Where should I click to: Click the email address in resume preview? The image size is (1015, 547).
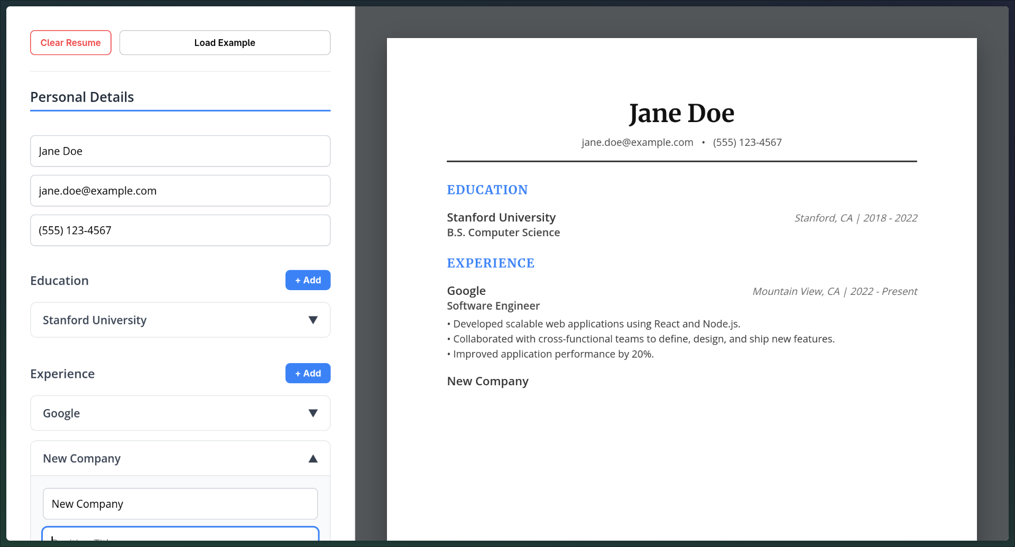pos(637,143)
